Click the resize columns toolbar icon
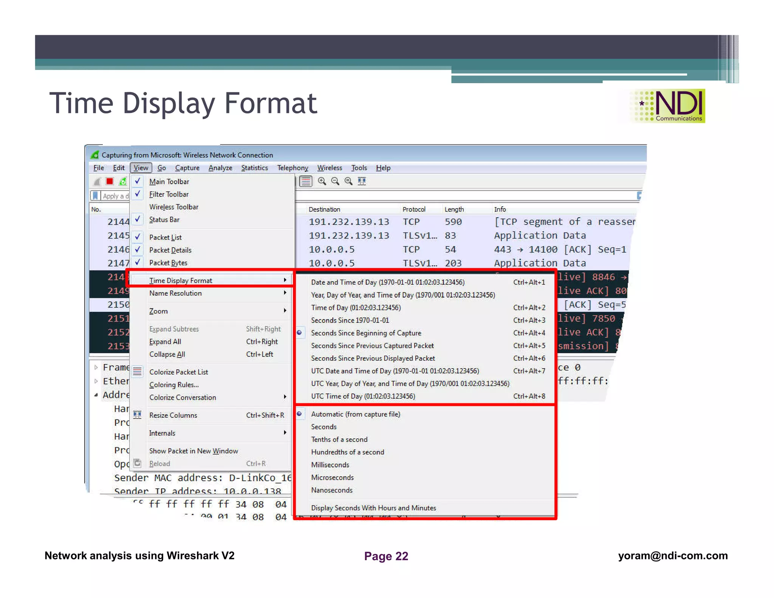The width and height of the screenshot is (774, 598). (362, 181)
